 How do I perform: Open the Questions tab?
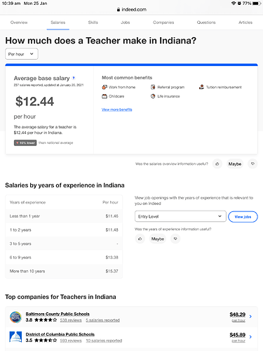pos(206,22)
